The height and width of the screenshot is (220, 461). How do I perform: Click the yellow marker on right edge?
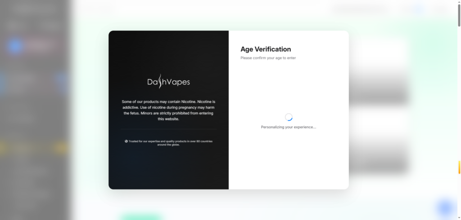point(459,167)
